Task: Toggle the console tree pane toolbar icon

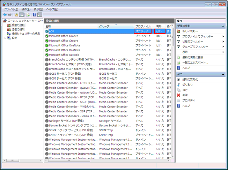Action: tap(22, 15)
